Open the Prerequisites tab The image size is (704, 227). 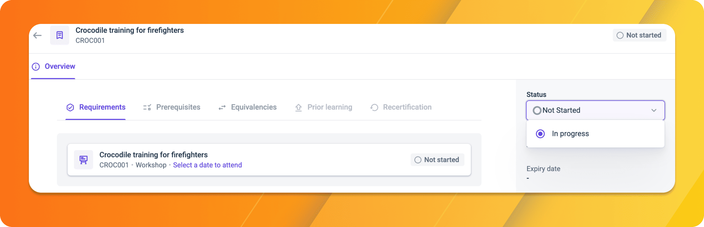click(172, 107)
